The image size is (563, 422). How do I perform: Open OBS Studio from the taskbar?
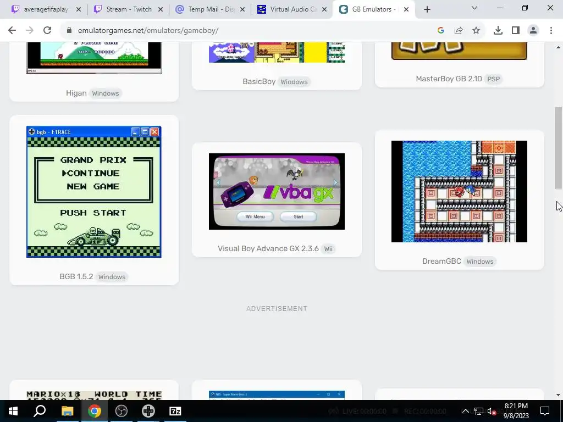[122, 411]
